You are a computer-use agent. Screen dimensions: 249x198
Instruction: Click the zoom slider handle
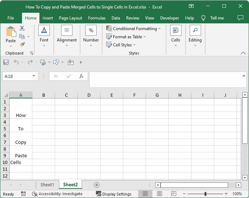(205, 194)
